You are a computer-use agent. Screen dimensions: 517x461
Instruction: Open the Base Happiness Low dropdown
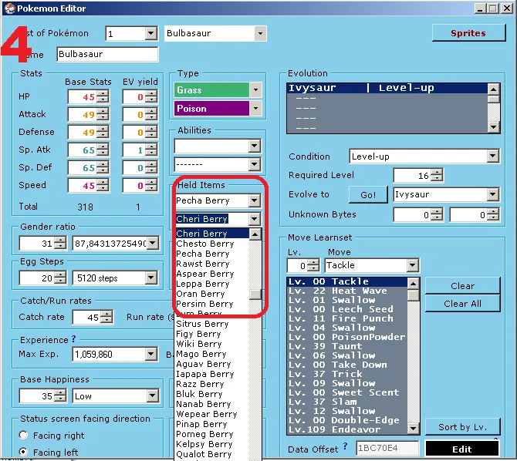pos(152,395)
